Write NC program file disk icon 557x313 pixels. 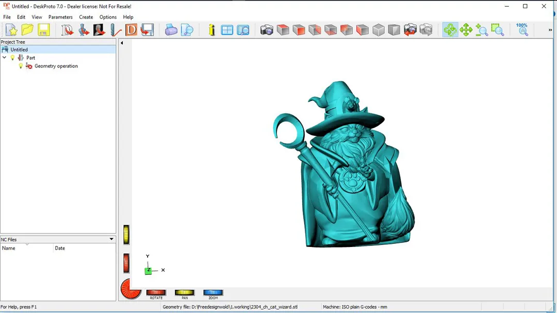(x=147, y=30)
